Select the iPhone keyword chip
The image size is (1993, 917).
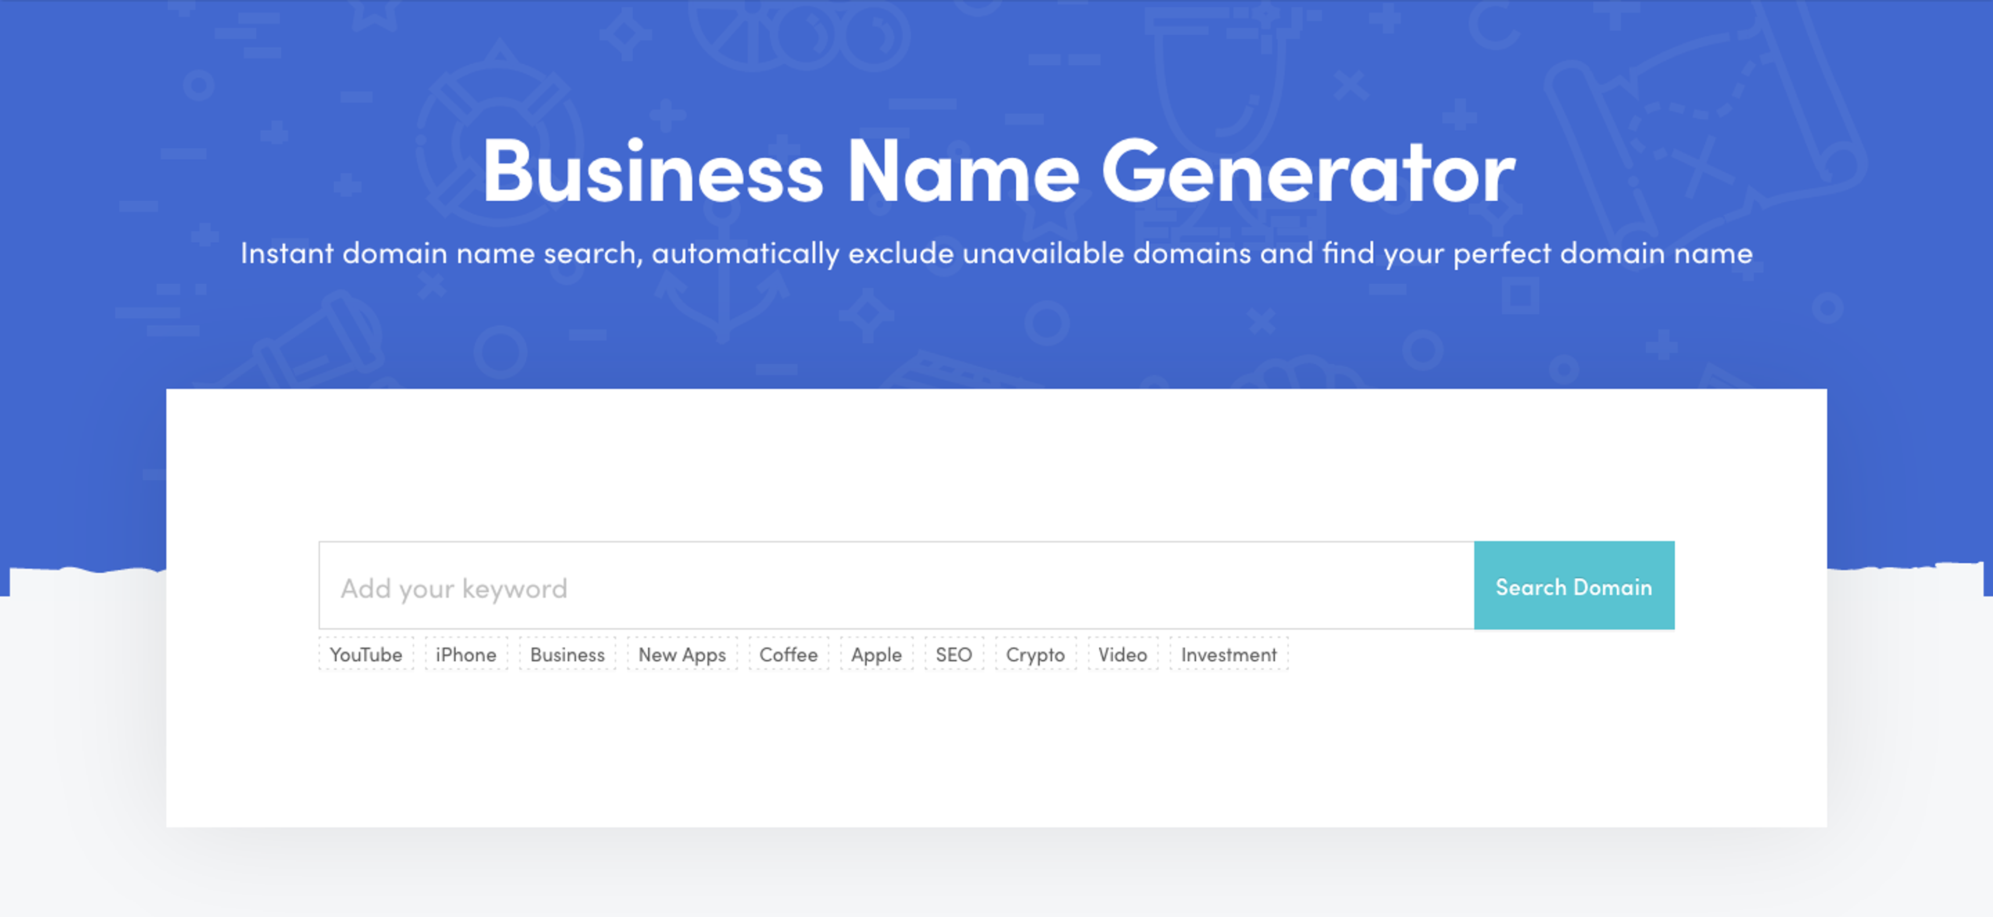click(467, 654)
